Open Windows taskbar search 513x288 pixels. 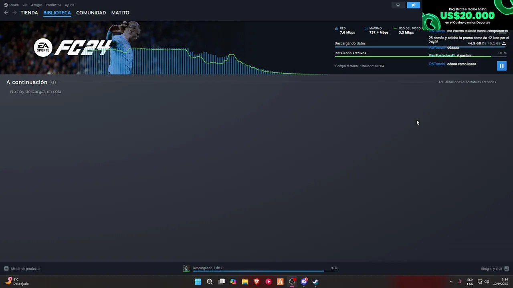[x=210, y=282]
